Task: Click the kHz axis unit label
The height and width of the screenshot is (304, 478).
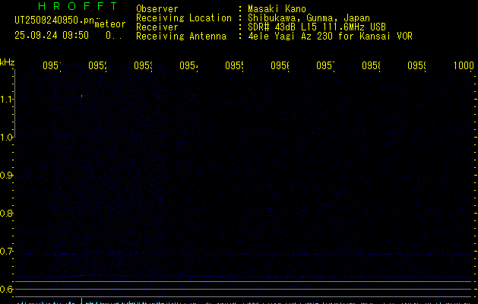Action: (x=8, y=62)
